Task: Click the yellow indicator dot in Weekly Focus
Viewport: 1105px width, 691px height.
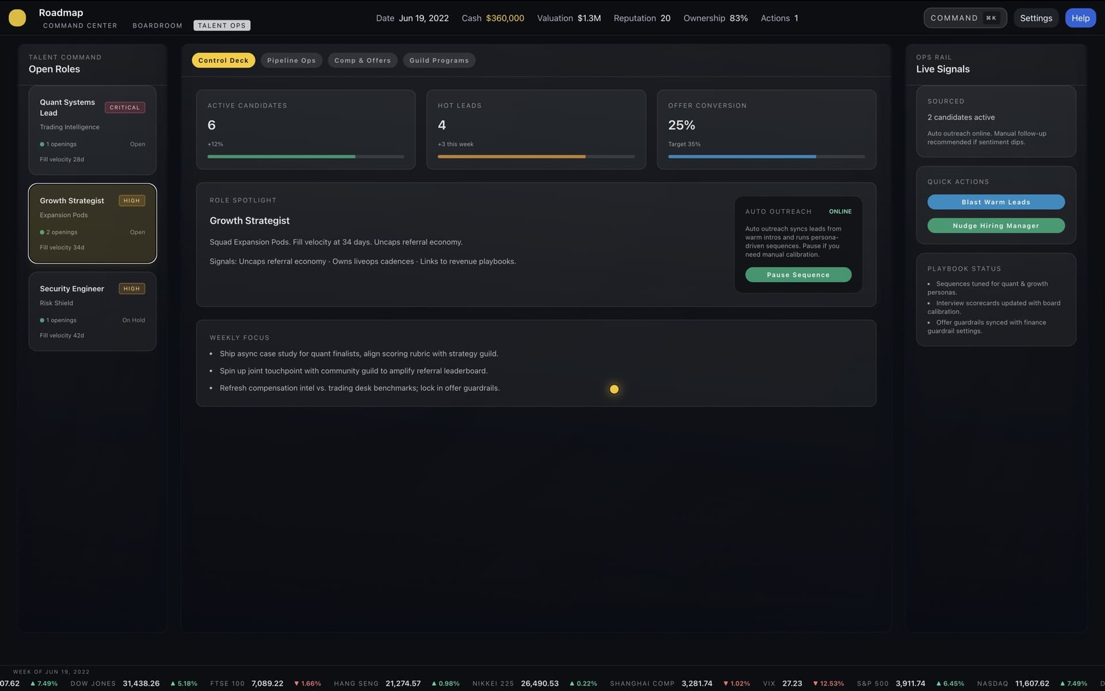Action: tap(614, 389)
